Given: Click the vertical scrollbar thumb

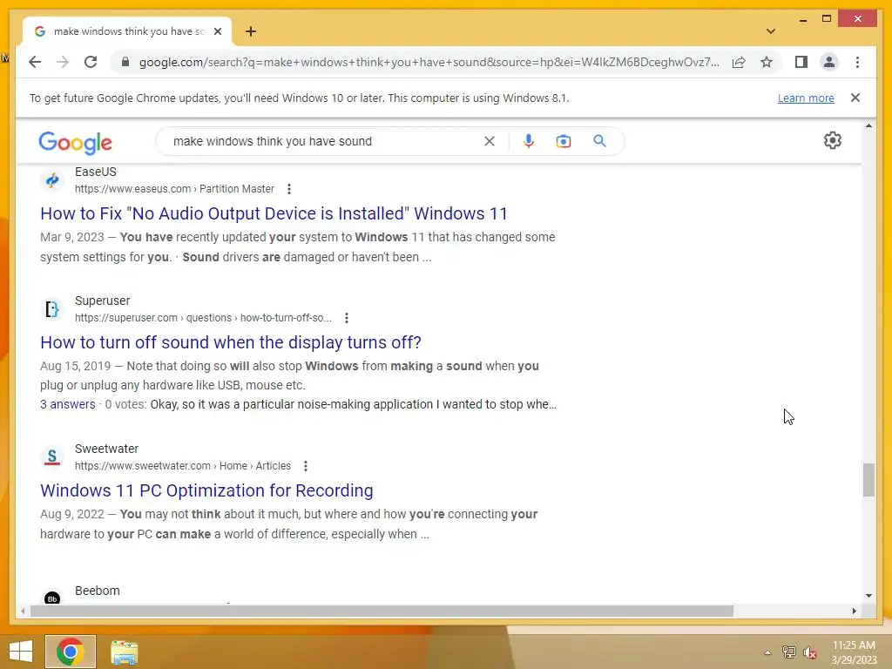Looking at the screenshot, I should [x=868, y=480].
